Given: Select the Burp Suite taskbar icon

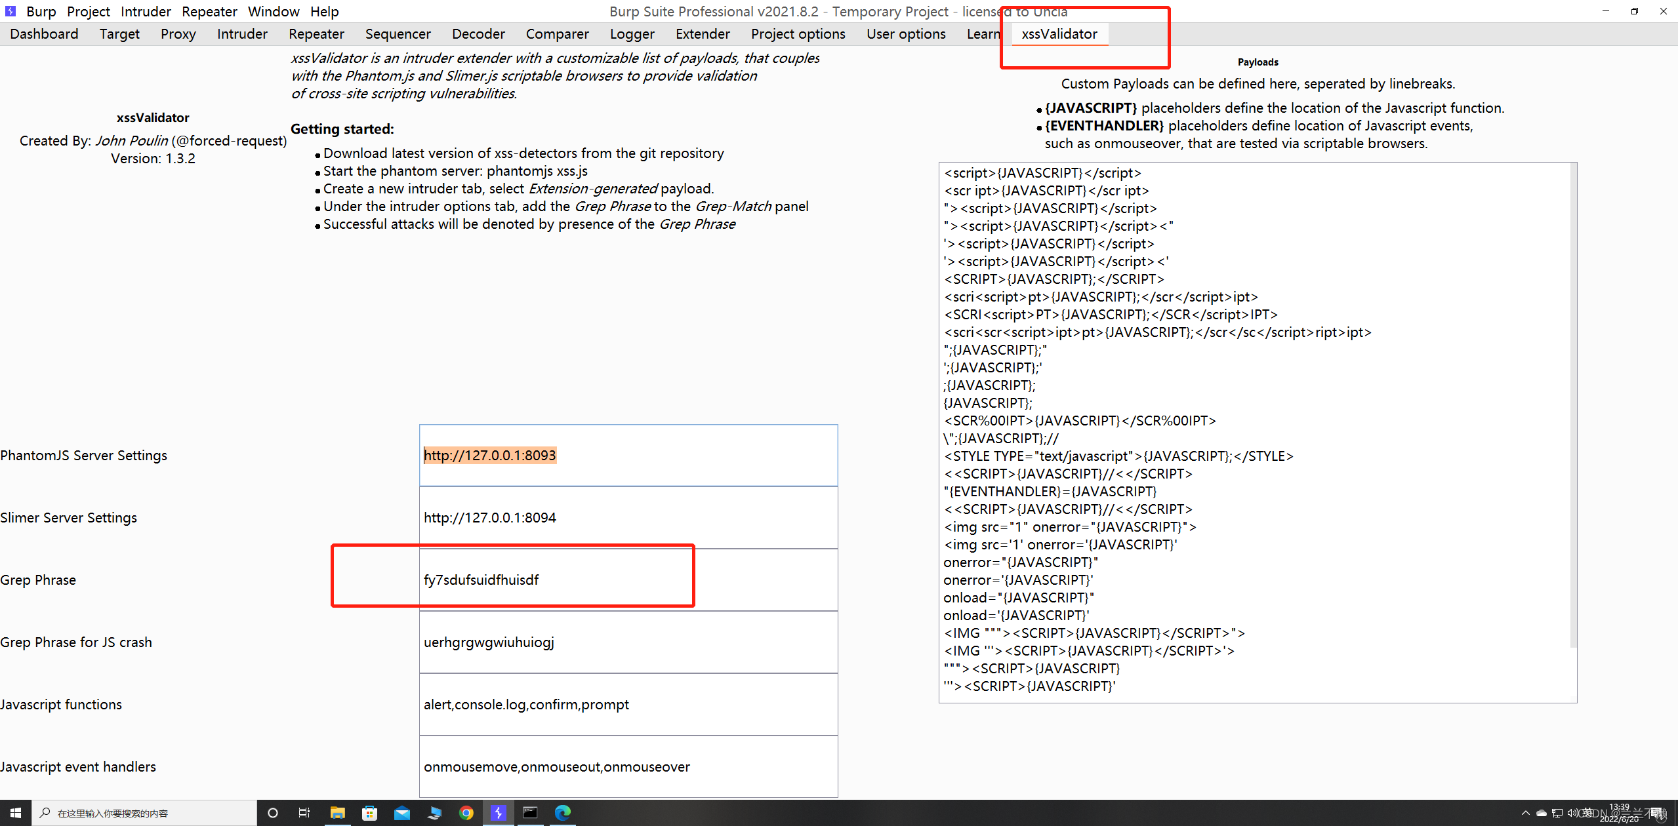Looking at the screenshot, I should (499, 813).
